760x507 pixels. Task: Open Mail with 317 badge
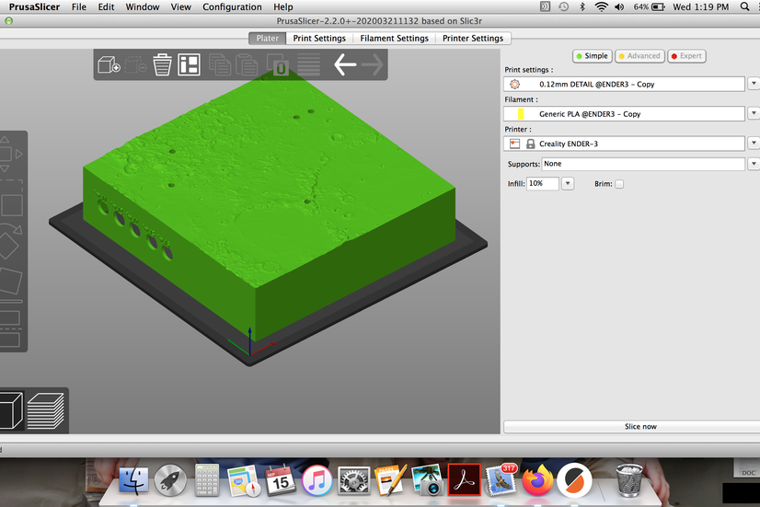[x=501, y=480]
